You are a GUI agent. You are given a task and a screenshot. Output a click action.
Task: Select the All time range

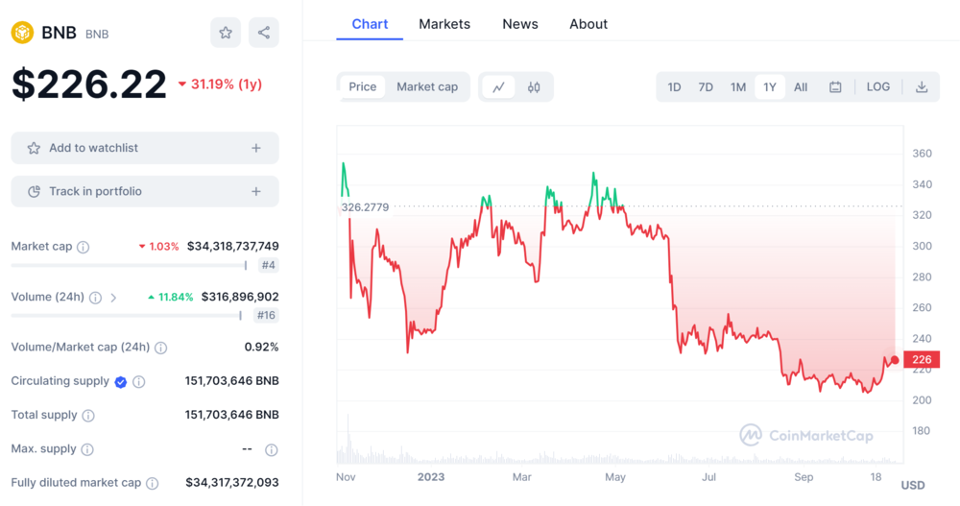[x=801, y=87]
